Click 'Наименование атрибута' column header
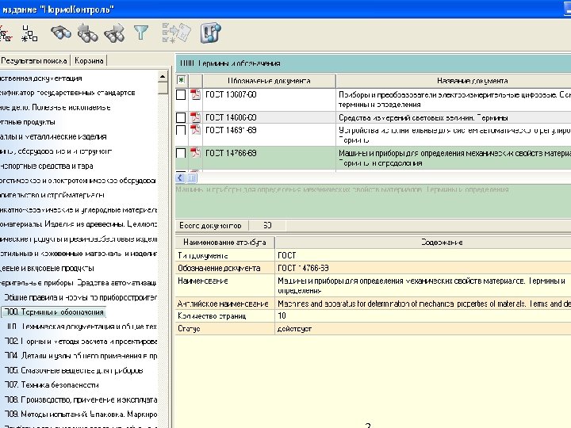This screenshot has width=571, height=428. 224,243
